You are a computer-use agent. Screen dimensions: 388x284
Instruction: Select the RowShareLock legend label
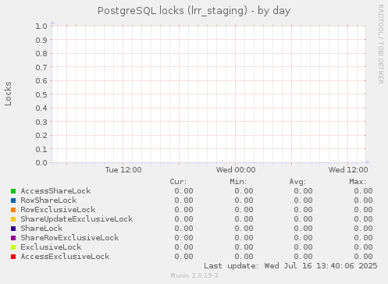click(48, 201)
